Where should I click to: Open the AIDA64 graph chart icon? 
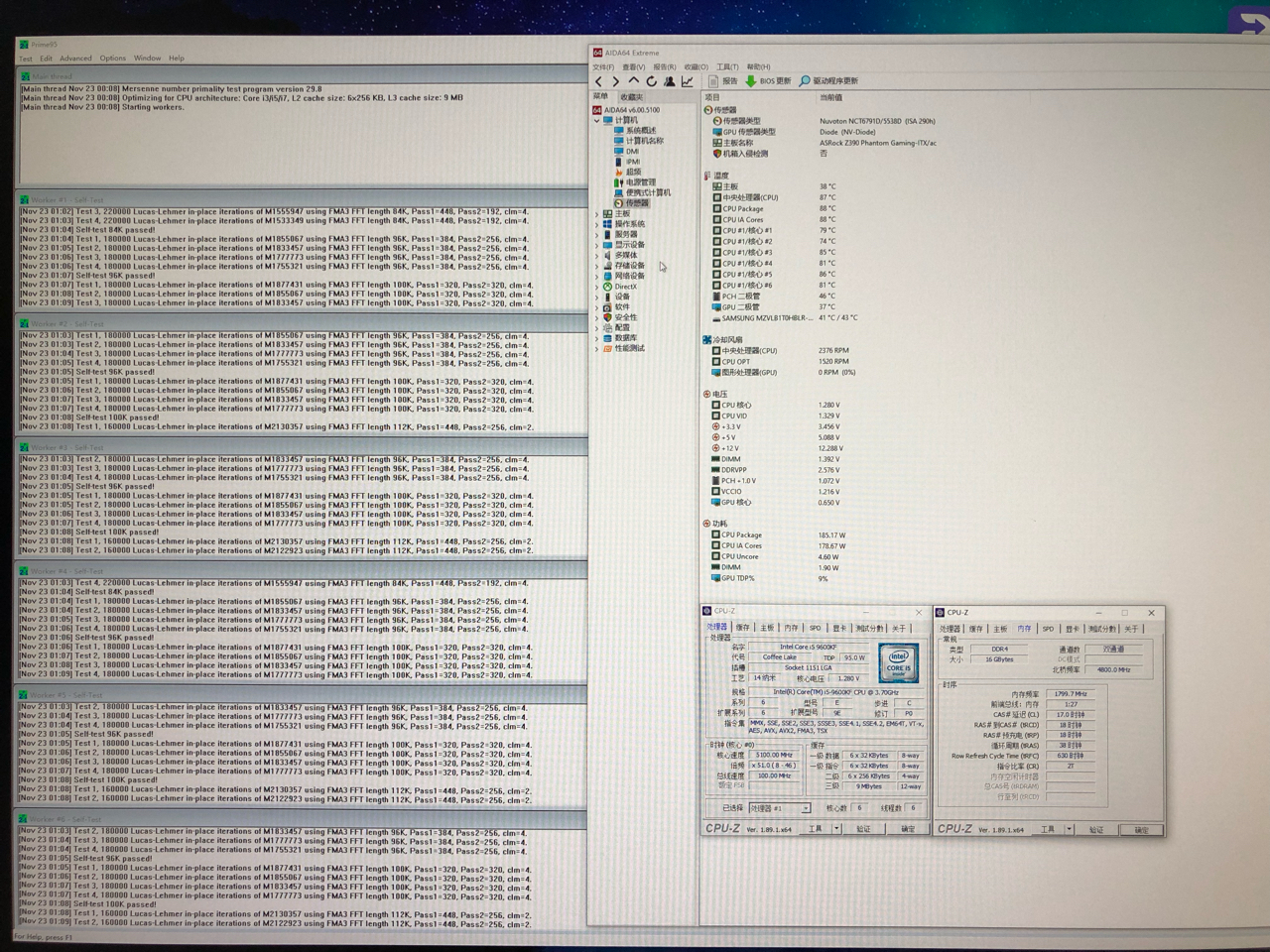click(x=687, y=81)
